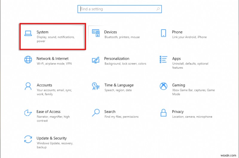This screenshot has width=239, height=158.
Task: Click 'Link your Android, iPhone' description
Action: 189,37
